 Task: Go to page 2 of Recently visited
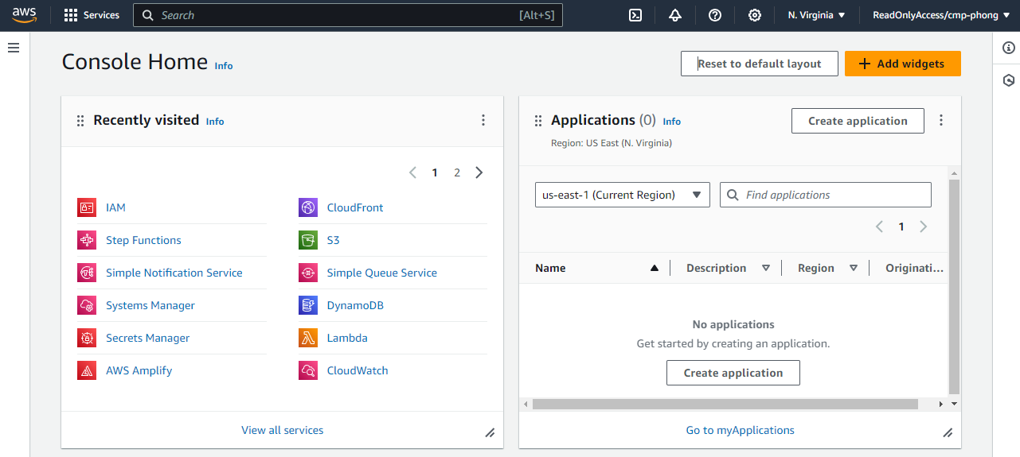pos(457,172)
